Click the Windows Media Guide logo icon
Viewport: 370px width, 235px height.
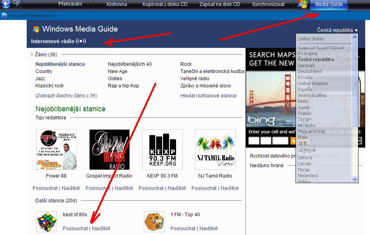point(36,29)
